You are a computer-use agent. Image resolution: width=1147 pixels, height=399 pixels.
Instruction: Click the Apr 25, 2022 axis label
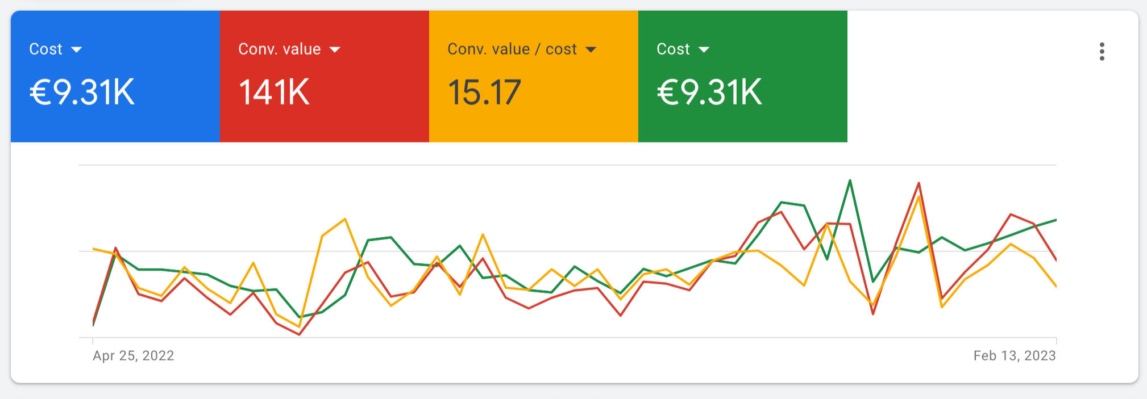[134, 356]
